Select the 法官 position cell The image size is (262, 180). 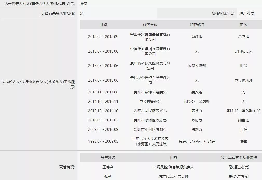click(243, 141)
